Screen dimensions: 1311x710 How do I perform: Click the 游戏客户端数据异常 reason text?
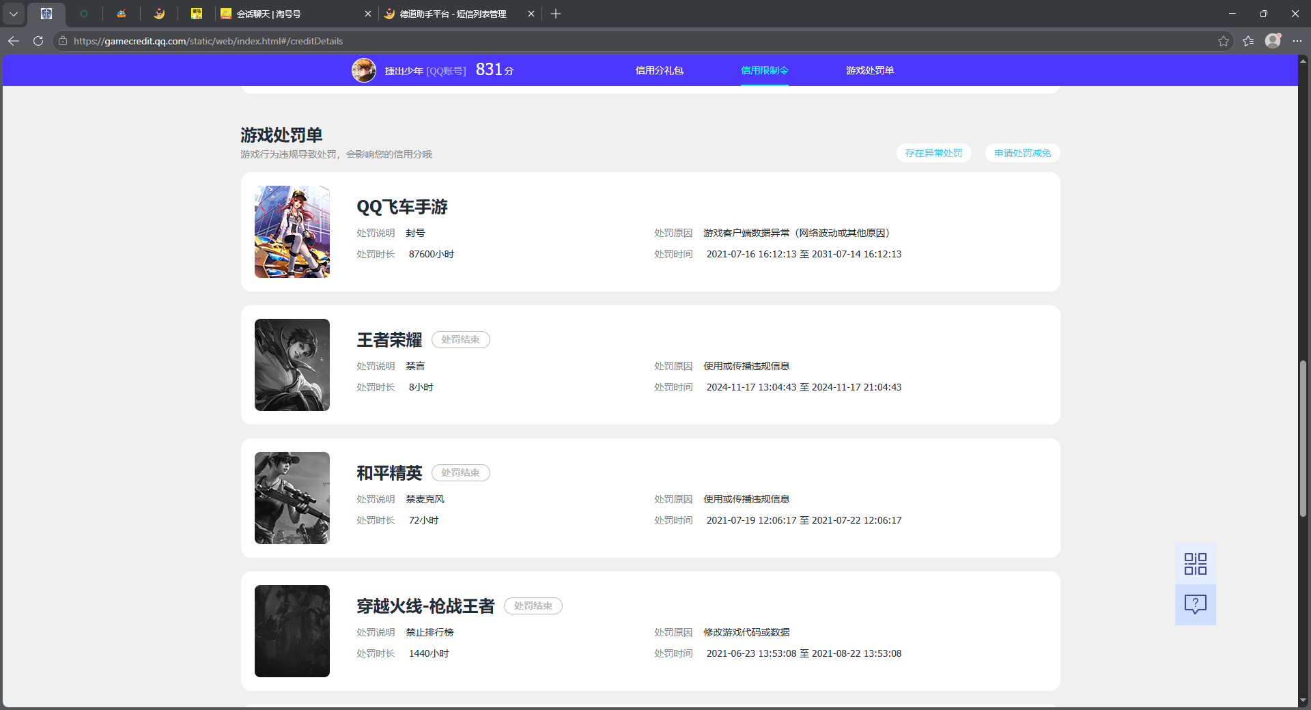tap(798, 233)
